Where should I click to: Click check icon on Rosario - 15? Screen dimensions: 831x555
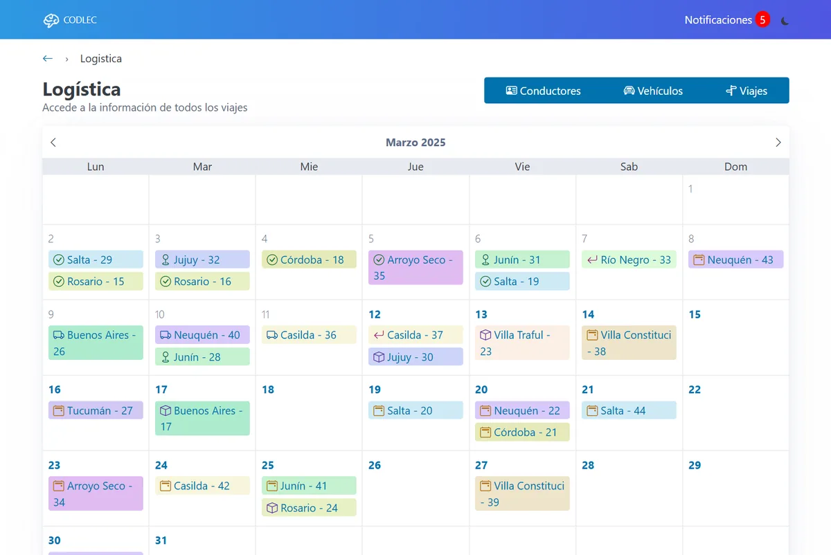[x=59, y=282]
